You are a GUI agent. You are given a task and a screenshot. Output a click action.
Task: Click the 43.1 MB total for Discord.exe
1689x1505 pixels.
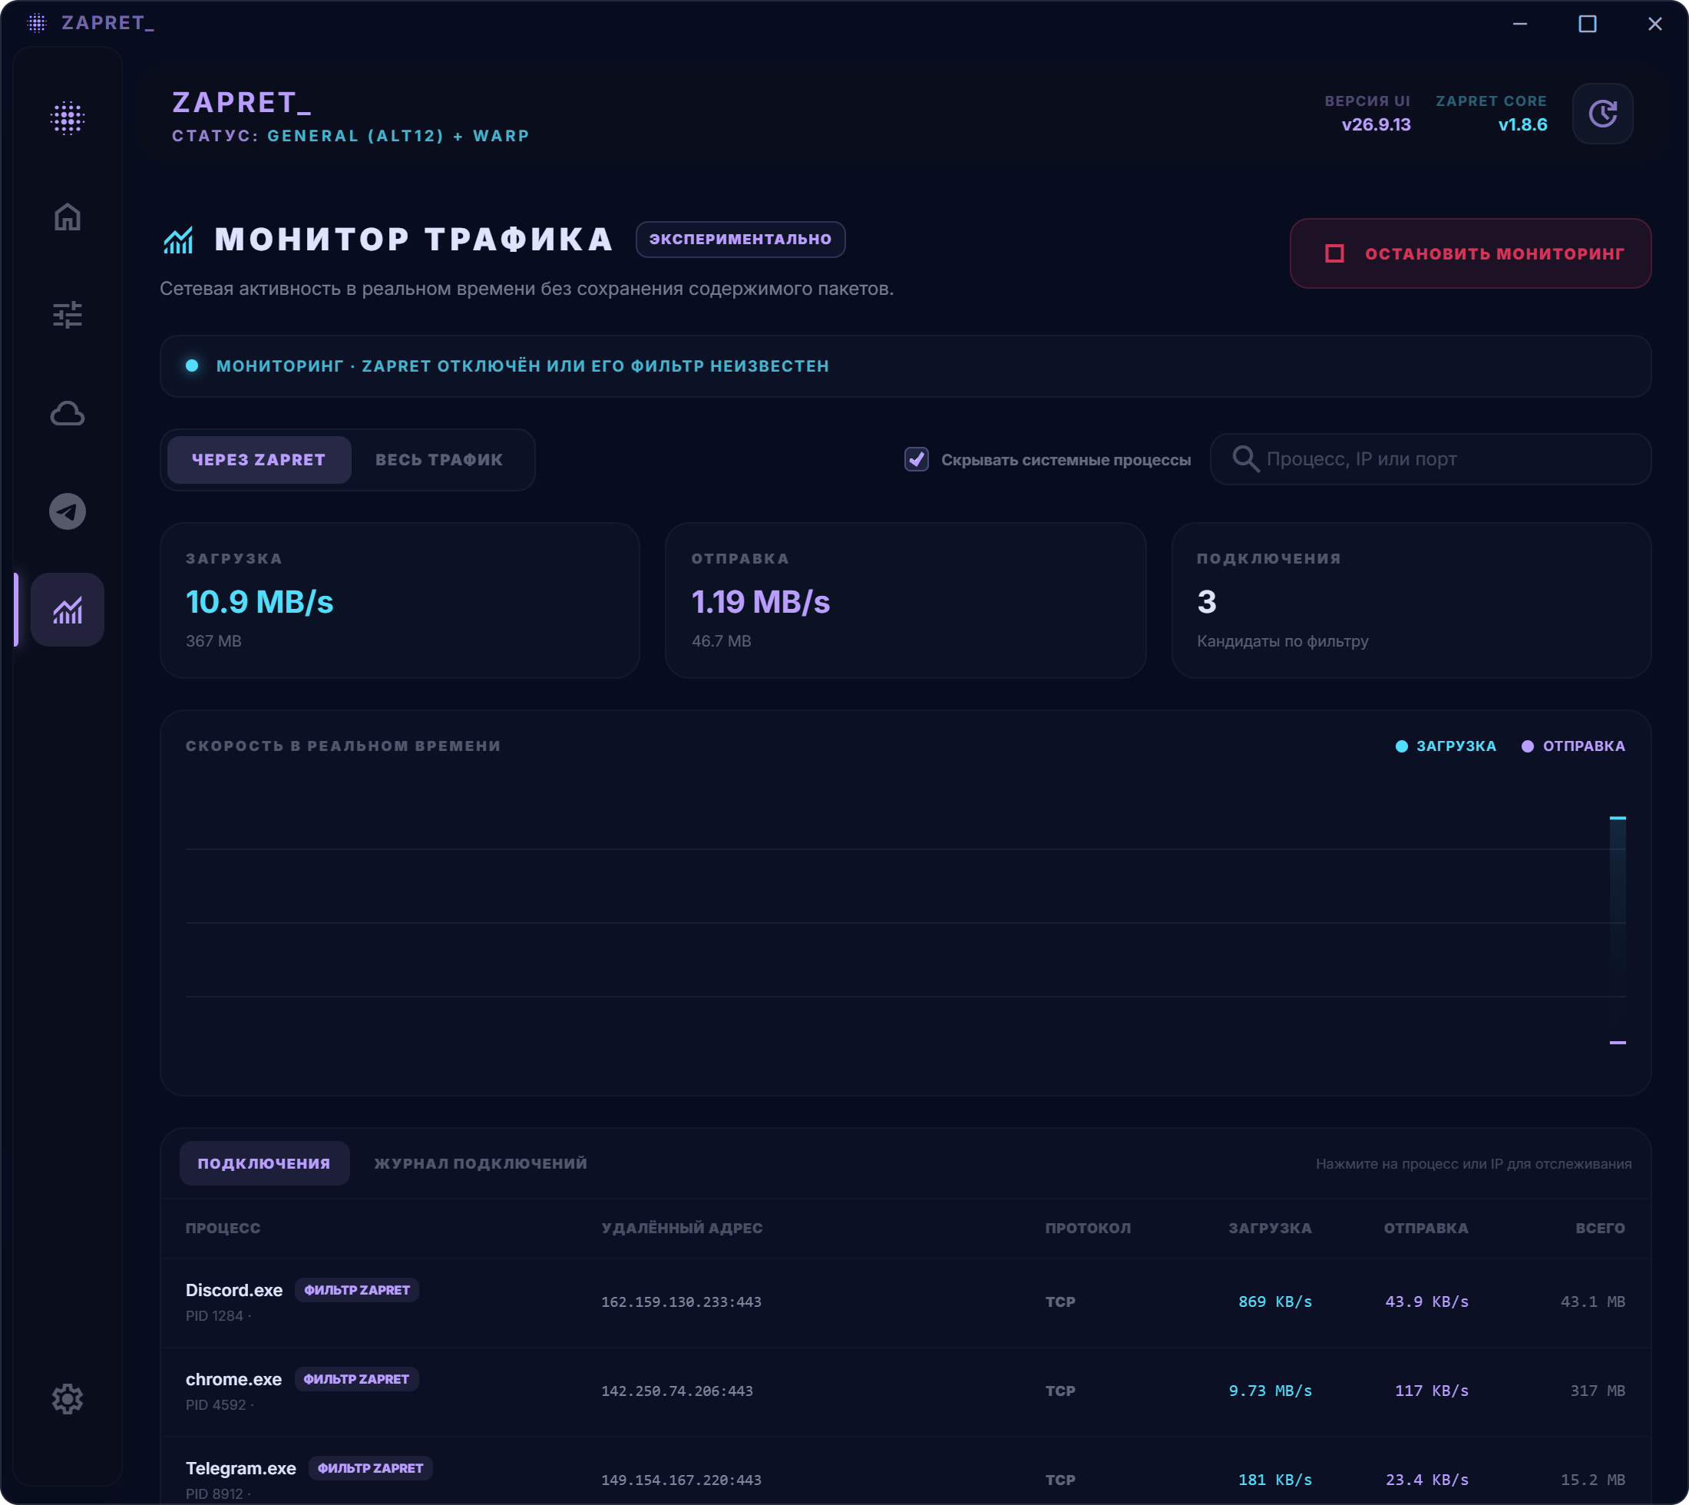pos(1592,1302)
